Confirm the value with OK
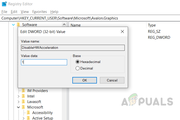Viewport: 180px width, 120px height. (85, 80)
